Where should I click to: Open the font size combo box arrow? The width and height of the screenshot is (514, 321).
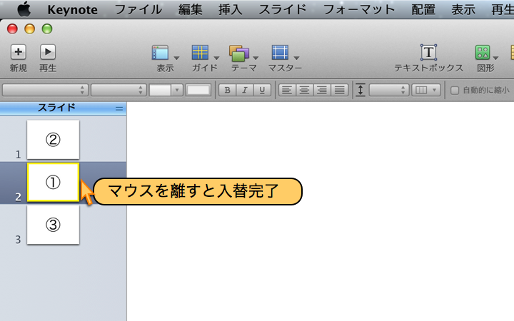point(177,90)
